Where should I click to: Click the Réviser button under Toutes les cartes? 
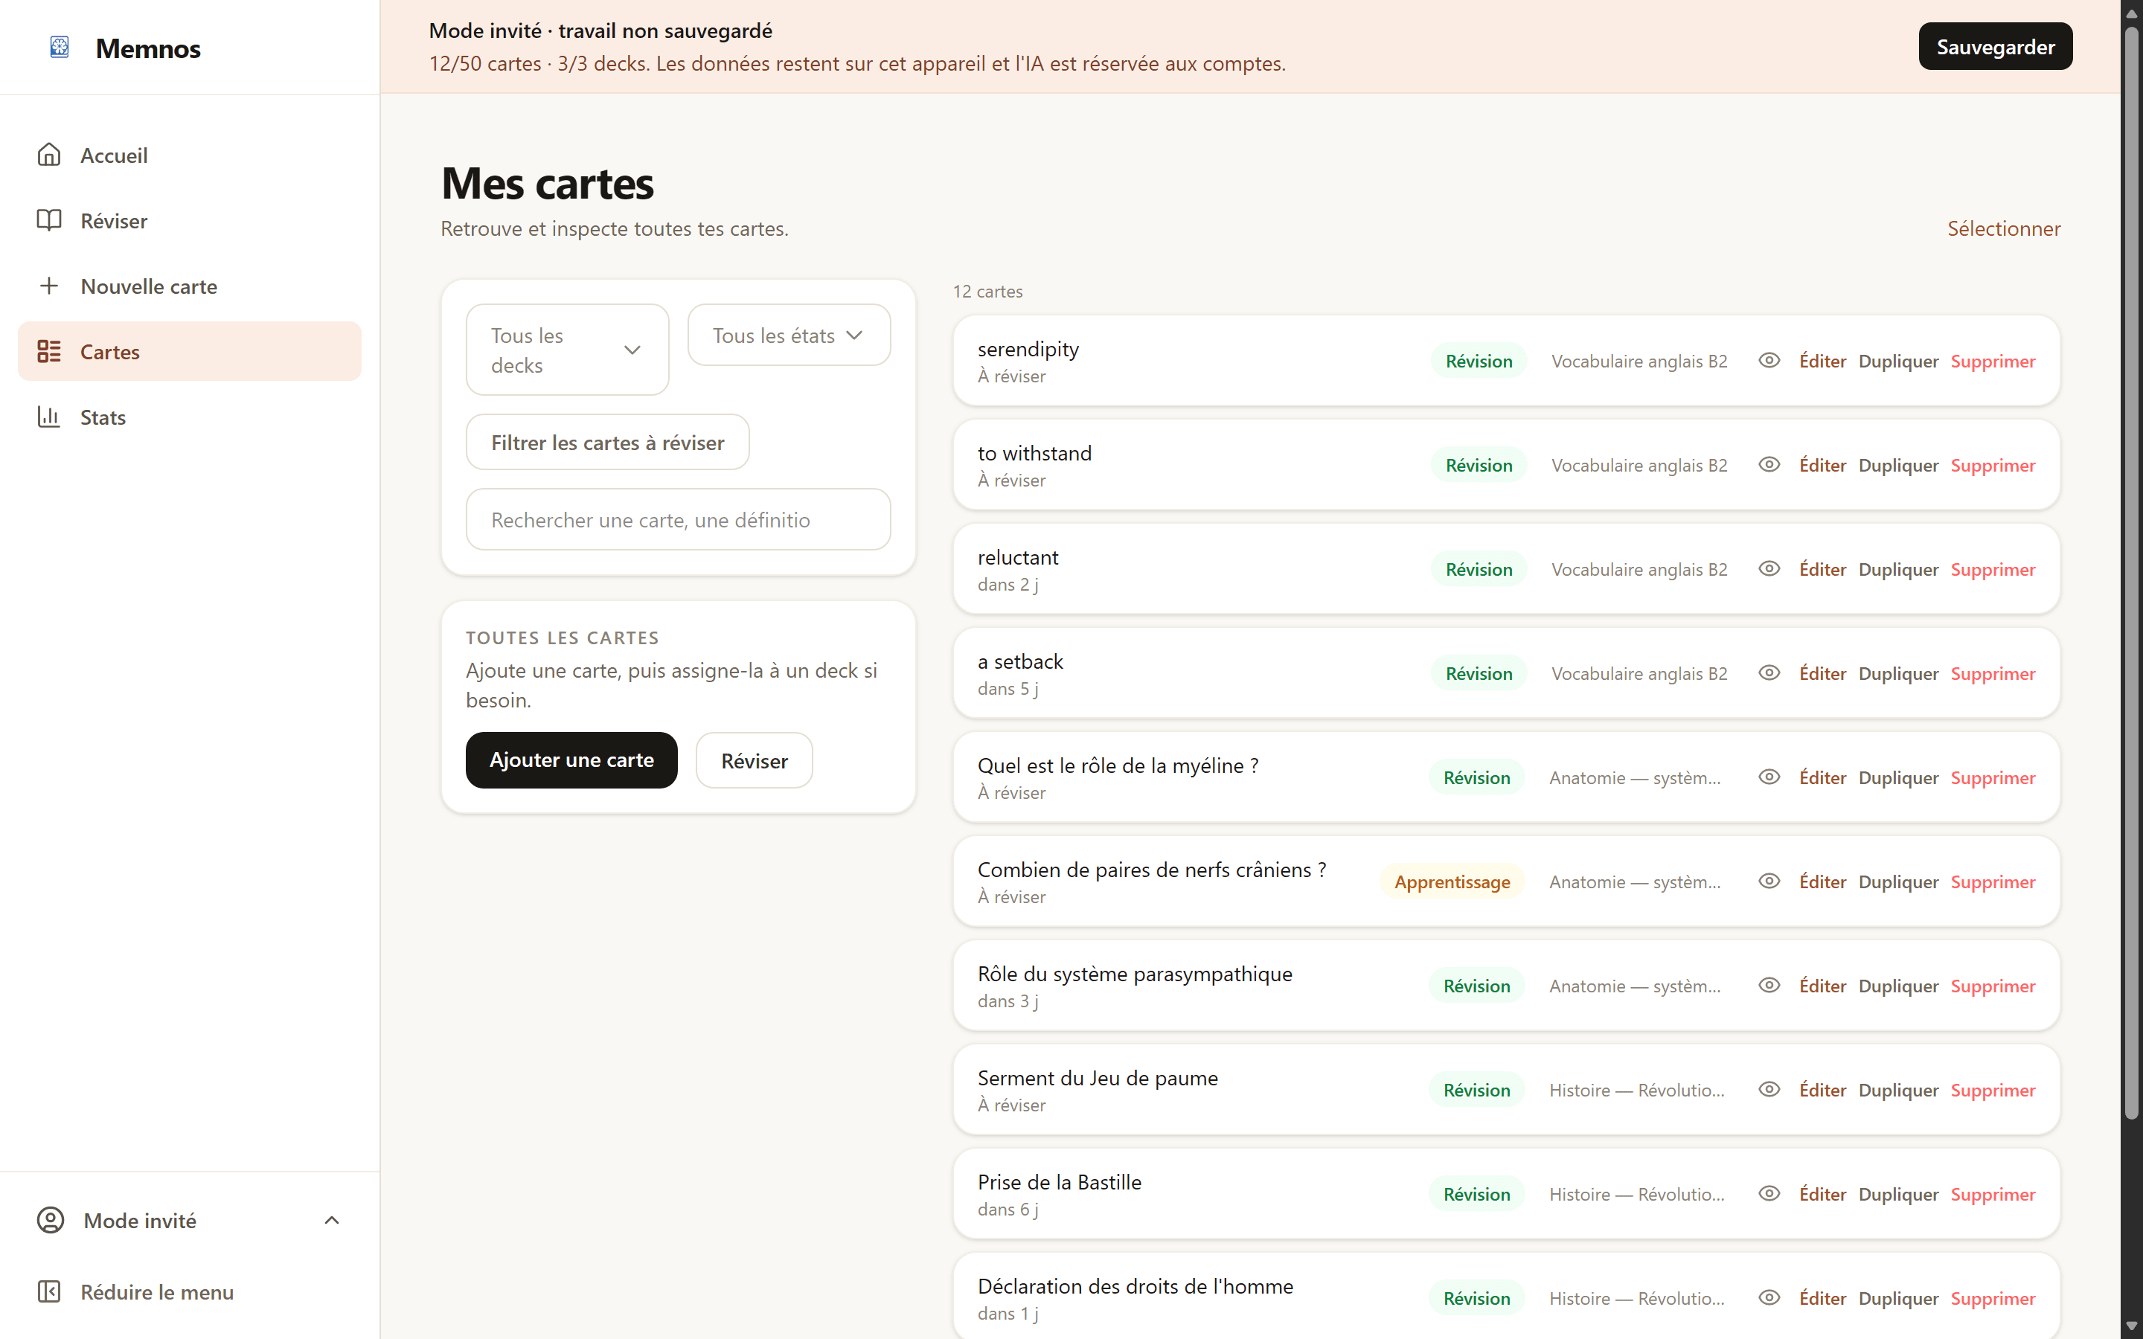click(x=754, y=761)
